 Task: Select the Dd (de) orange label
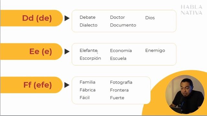click(x=31, y=18)
